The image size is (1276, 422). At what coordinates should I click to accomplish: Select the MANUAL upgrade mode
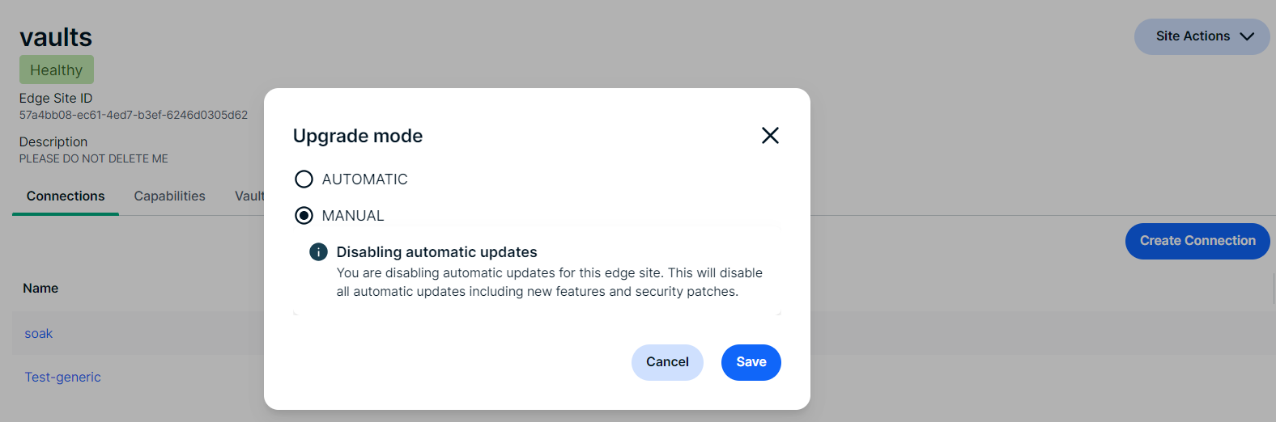pyautogui.click(x=304, y=216)
